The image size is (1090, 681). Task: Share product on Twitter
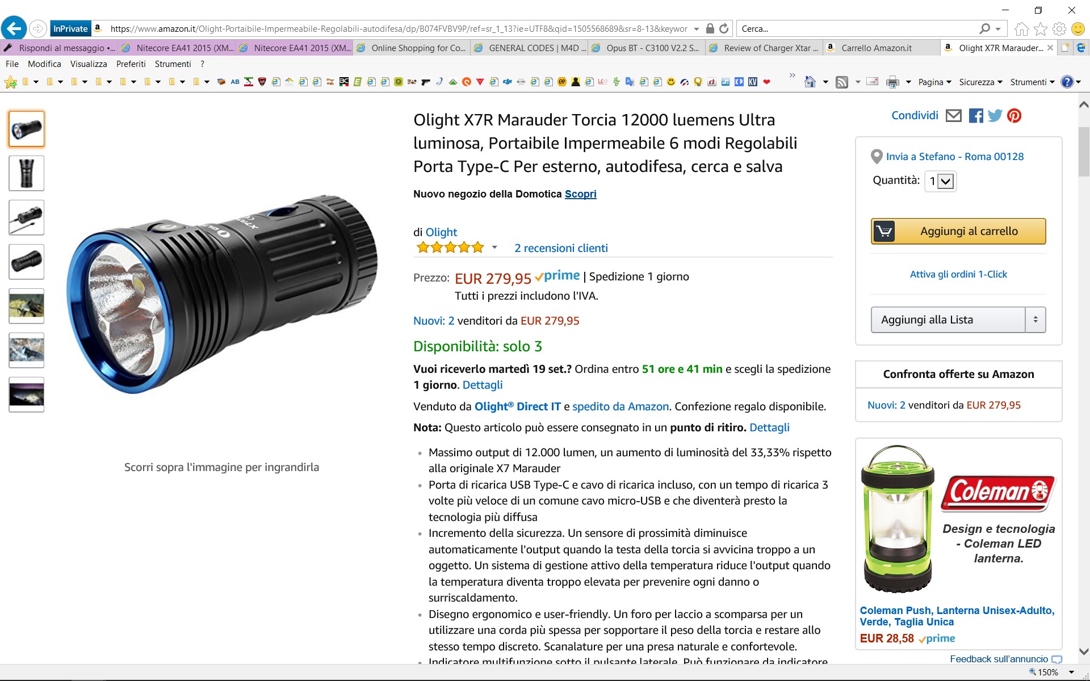click(x=995, y=116)
